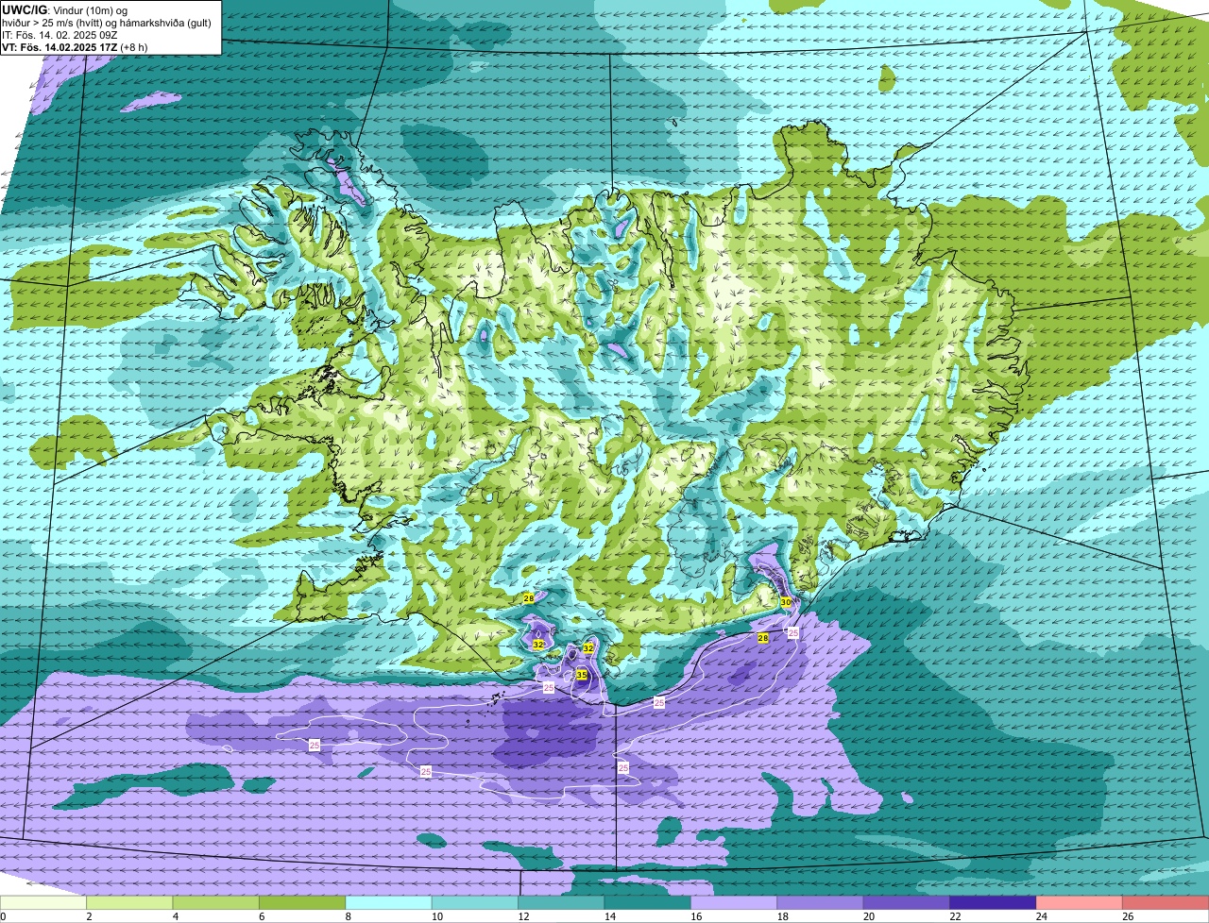Click the 20–22 m/s violet legend swatch

907,903
